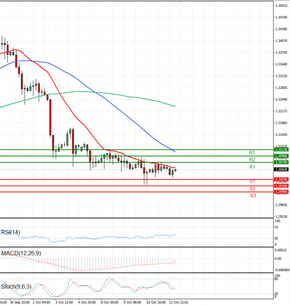The width and height of the screenshot is (290, 306).
Task: Click the 9 Oct 08:00 time label
Action: 132,302
